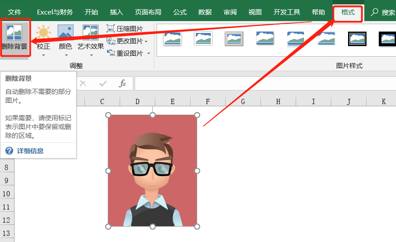Viewport: 396px width, 242px height.
Task: Select column F header
Action: [208, 101]
